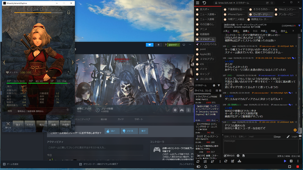Click the tree-view icon in the bottom toolbar
The height and width of the screenshot is (170, 303).
240,161
